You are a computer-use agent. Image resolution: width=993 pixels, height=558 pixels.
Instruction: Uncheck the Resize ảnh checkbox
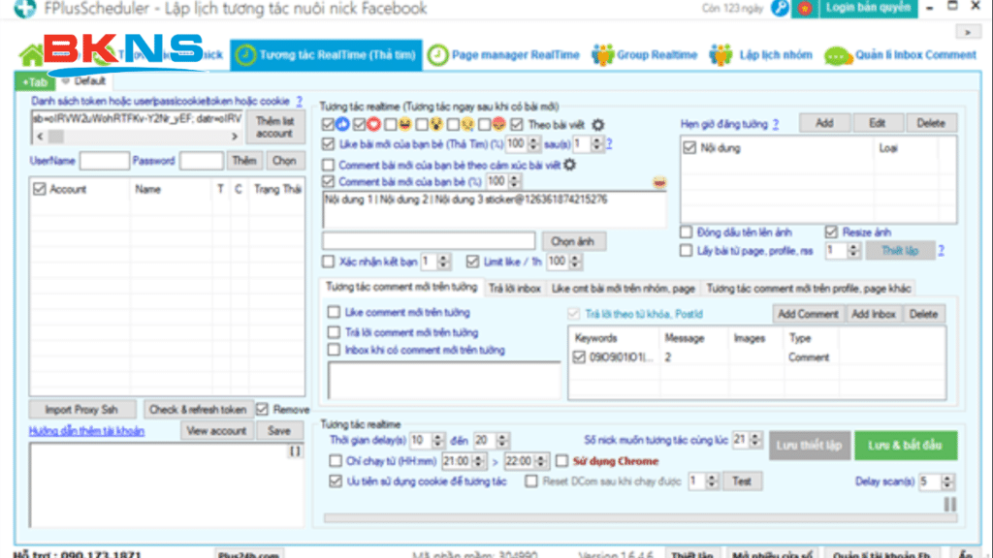[x=831, y=232]
